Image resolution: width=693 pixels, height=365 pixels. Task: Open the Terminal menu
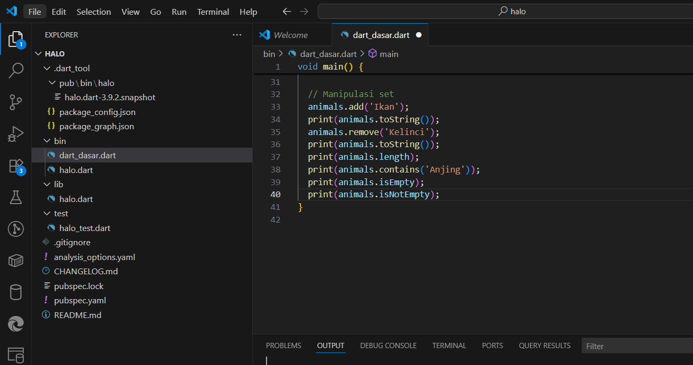213,12
